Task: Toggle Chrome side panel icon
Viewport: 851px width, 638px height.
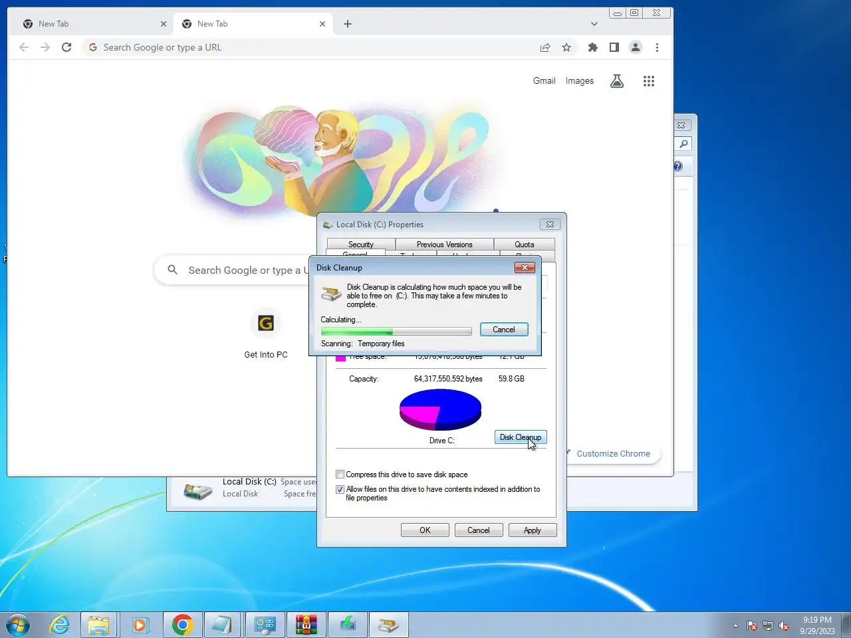Action: (x=614, y=47)
